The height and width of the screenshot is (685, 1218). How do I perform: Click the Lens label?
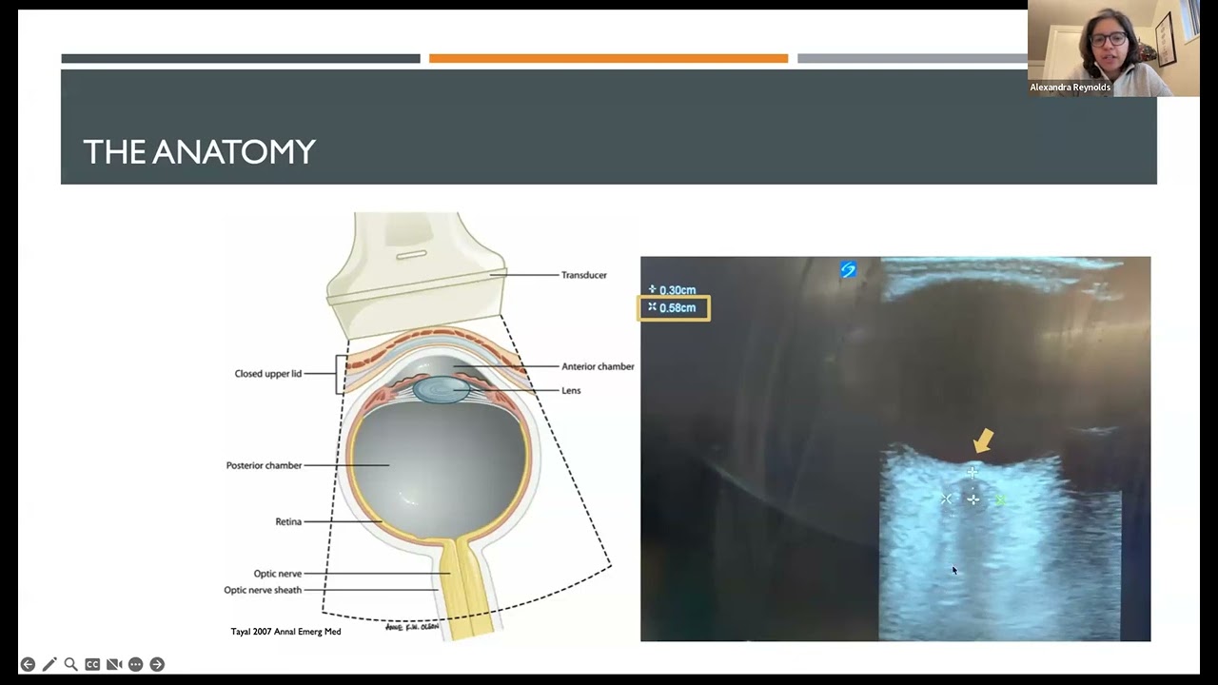tap(571, 390)
